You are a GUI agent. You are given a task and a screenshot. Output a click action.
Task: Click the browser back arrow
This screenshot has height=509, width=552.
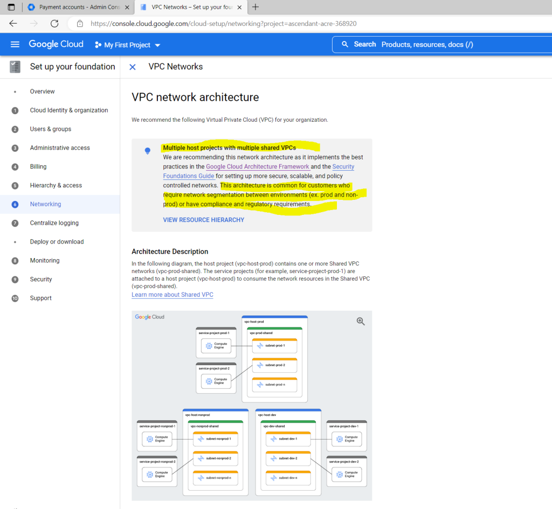(13, 24)
